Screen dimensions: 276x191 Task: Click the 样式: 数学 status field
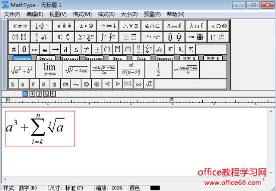tap(24, 188)
